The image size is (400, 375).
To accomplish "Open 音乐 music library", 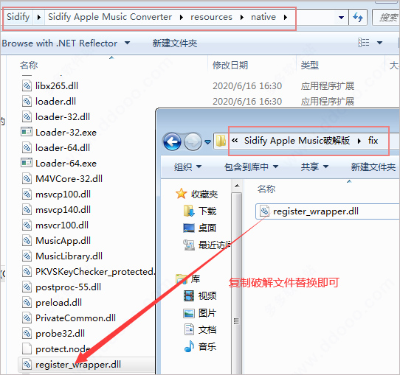I will point(200,346).
